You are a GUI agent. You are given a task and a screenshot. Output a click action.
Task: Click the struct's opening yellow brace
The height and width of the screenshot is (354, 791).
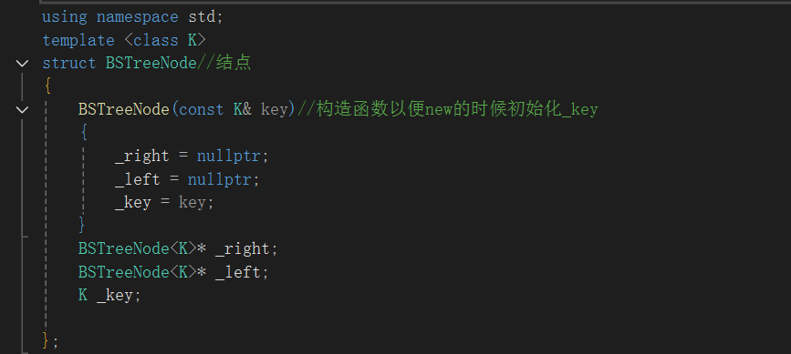[x=47, y=86]
